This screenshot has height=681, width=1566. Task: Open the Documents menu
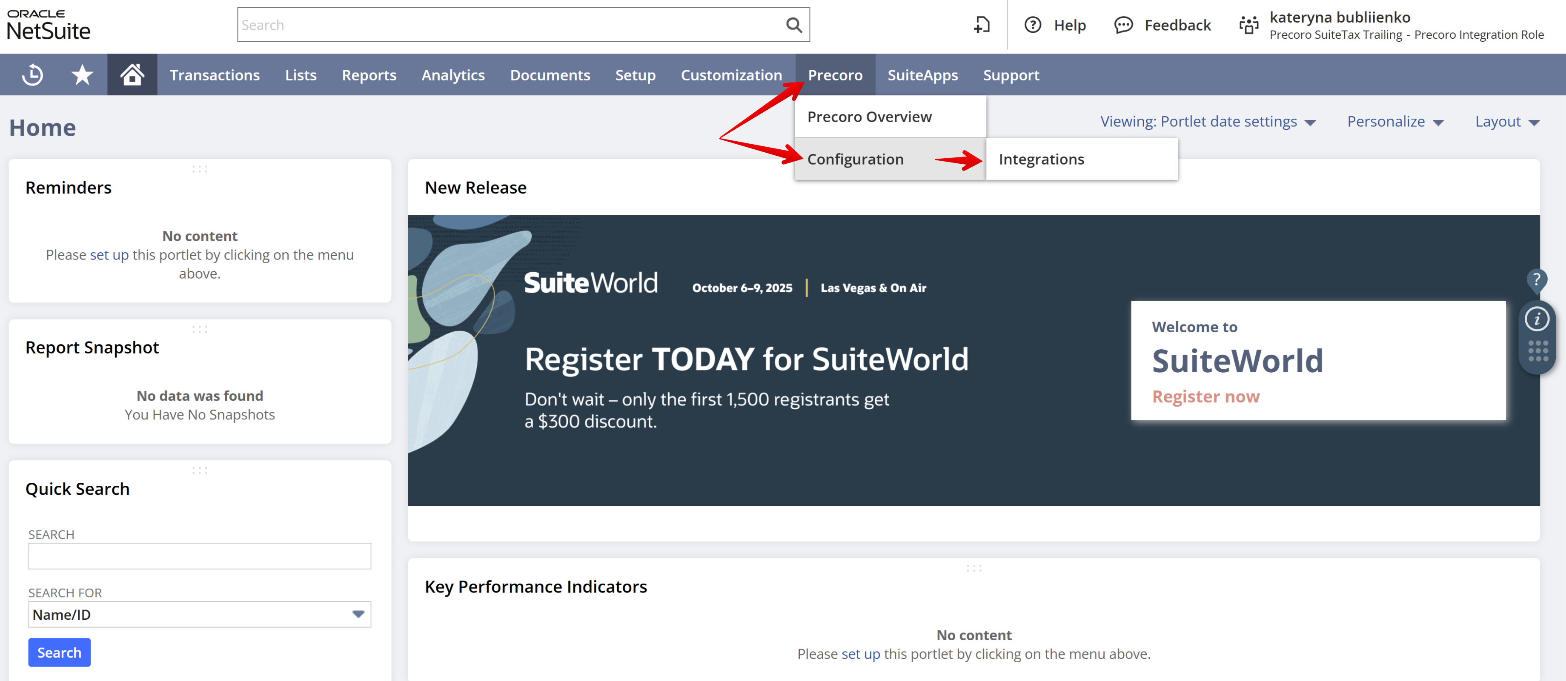pyautogui.click(x=550, y=75)
